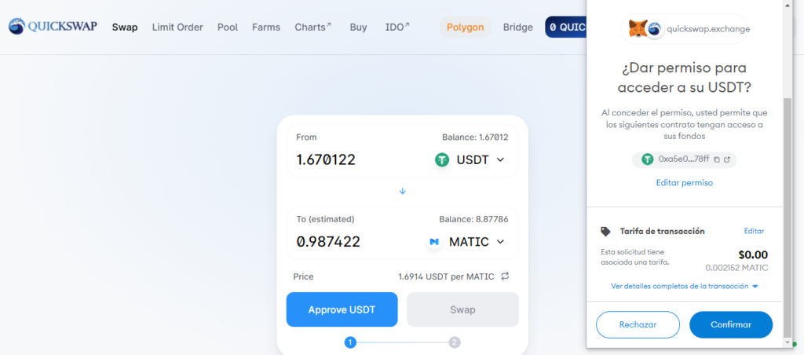Click the green USDT token logo
This screenshot has width=804, height=355.
click(442, 160)
